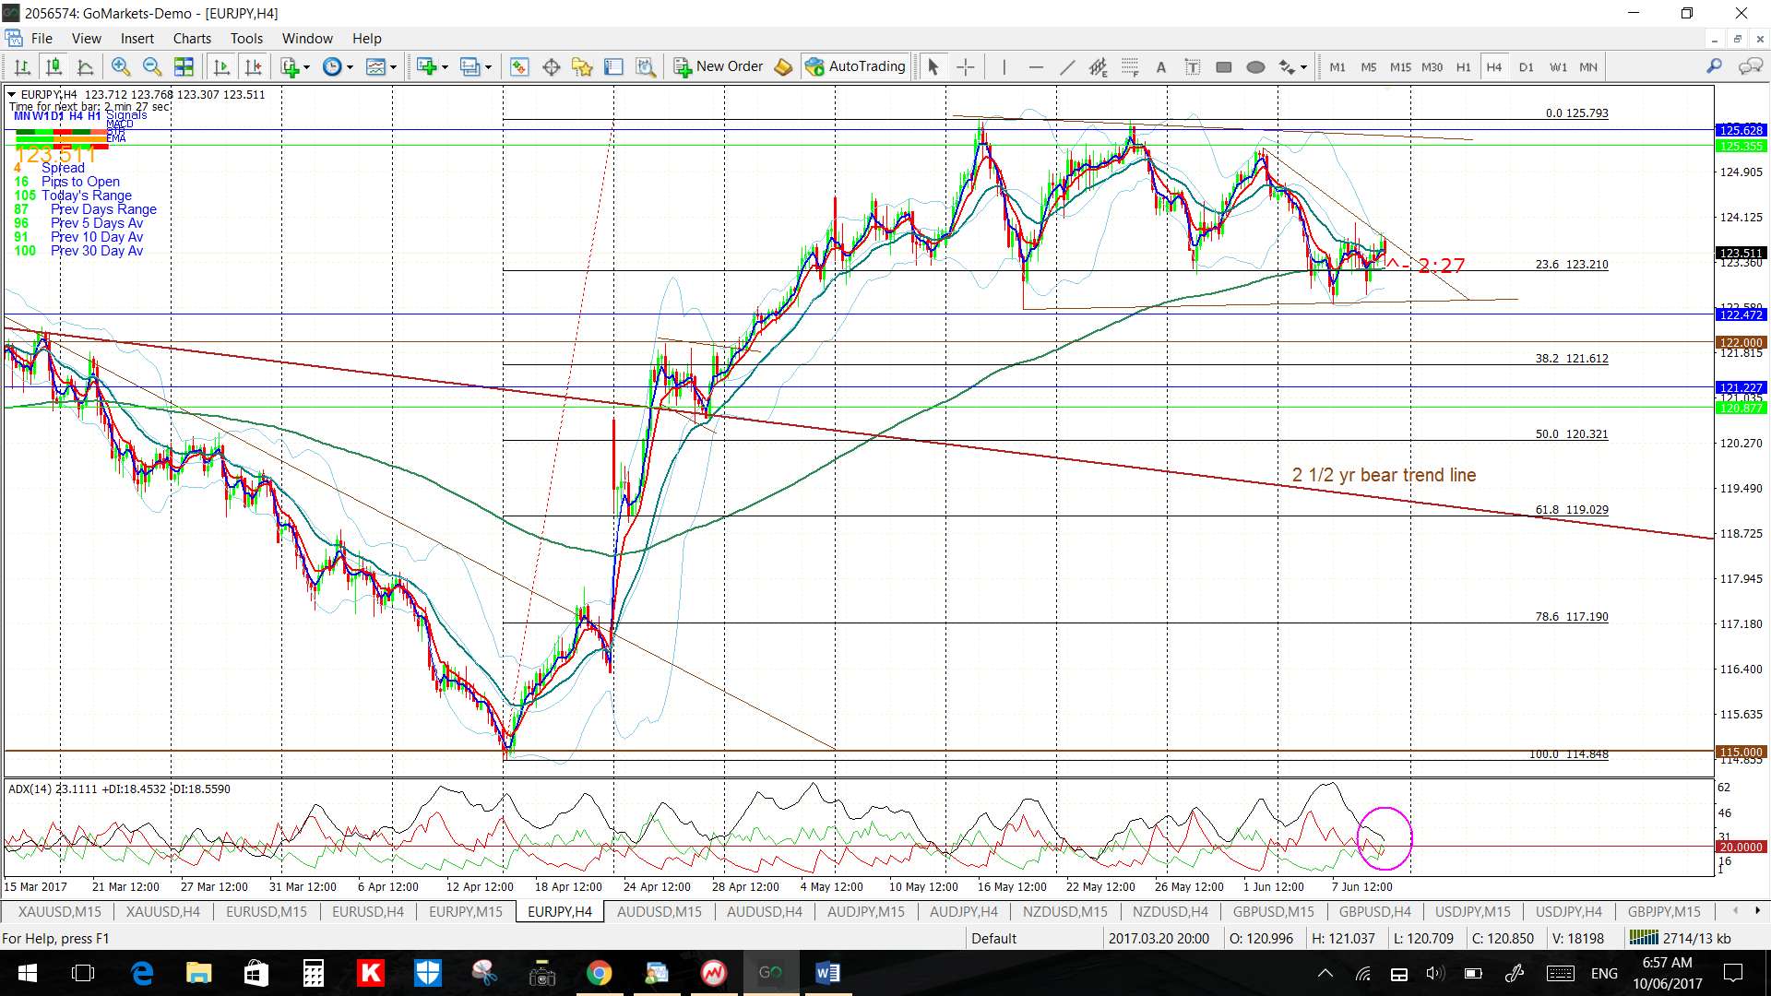Enable the AutoTrading button
Image resolution: width=1771 pixels, height=996 pixels.
coord(855,66)
